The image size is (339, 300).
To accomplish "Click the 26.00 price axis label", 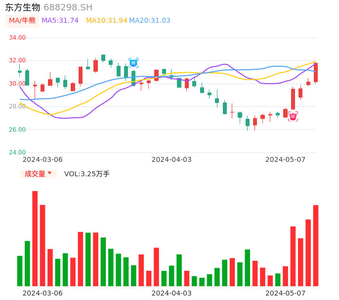I will (17, 130).
